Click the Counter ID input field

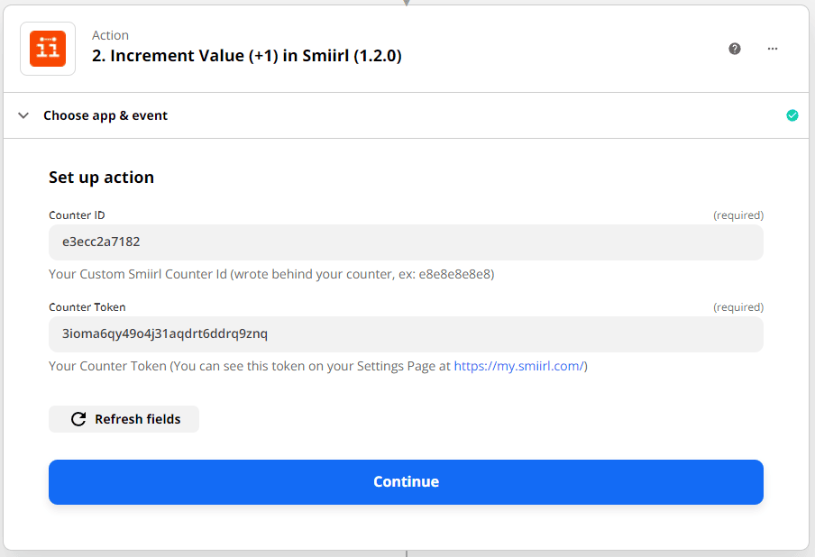[406, 242]
